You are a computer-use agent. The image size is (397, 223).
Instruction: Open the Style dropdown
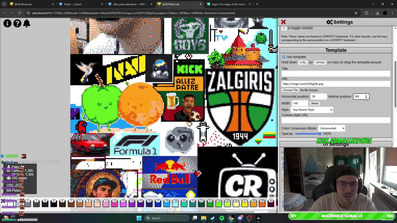coord(312,110)
